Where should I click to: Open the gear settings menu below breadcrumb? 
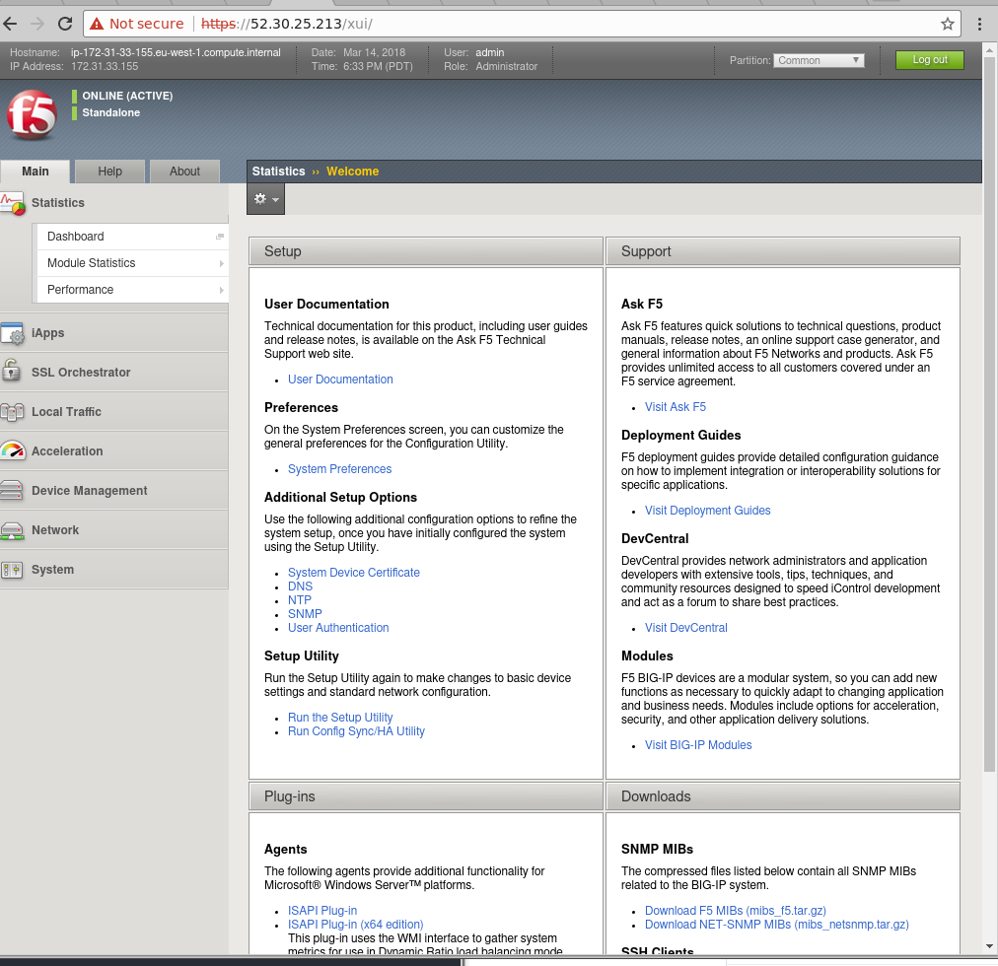(x=265, y=199)
